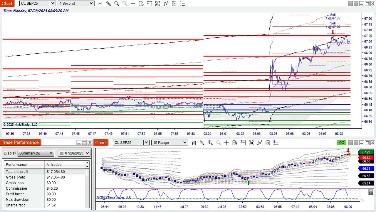The width and height of the screenshot is (376, 212).
Task: Click the calendar icon in the Trade Performance date picker
Action: click(62, 153)
